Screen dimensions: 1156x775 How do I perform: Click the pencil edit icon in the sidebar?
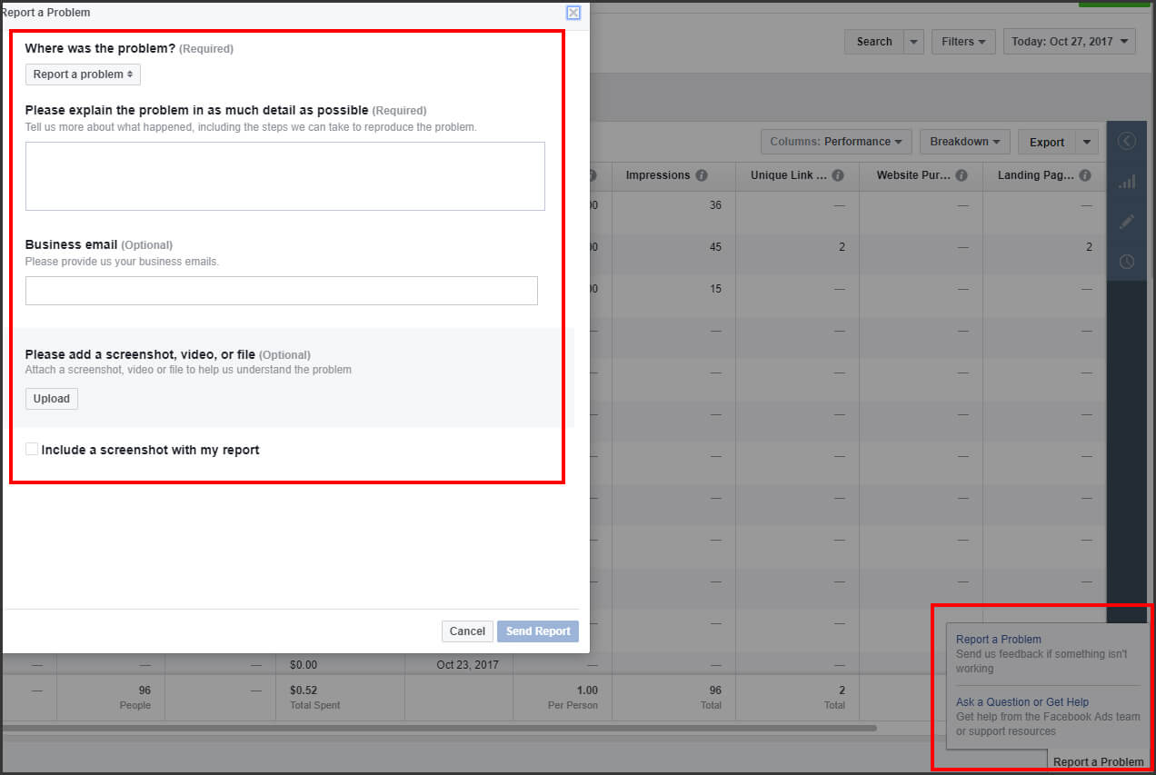click(1127, 221)
